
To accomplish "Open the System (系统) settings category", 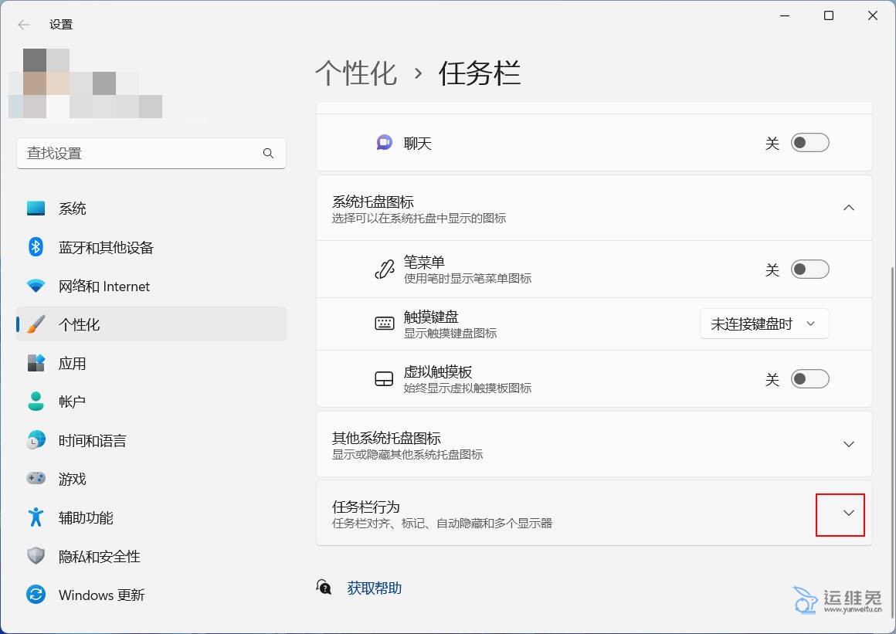I will click(x=73, y=209).
